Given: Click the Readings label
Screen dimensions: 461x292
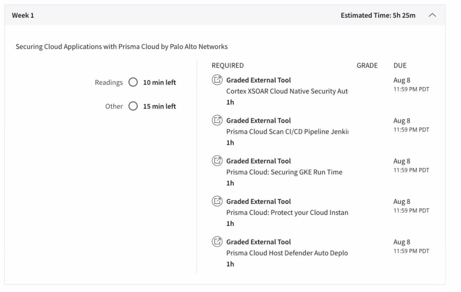Looking at the screenshot, I should pos(109,82).
